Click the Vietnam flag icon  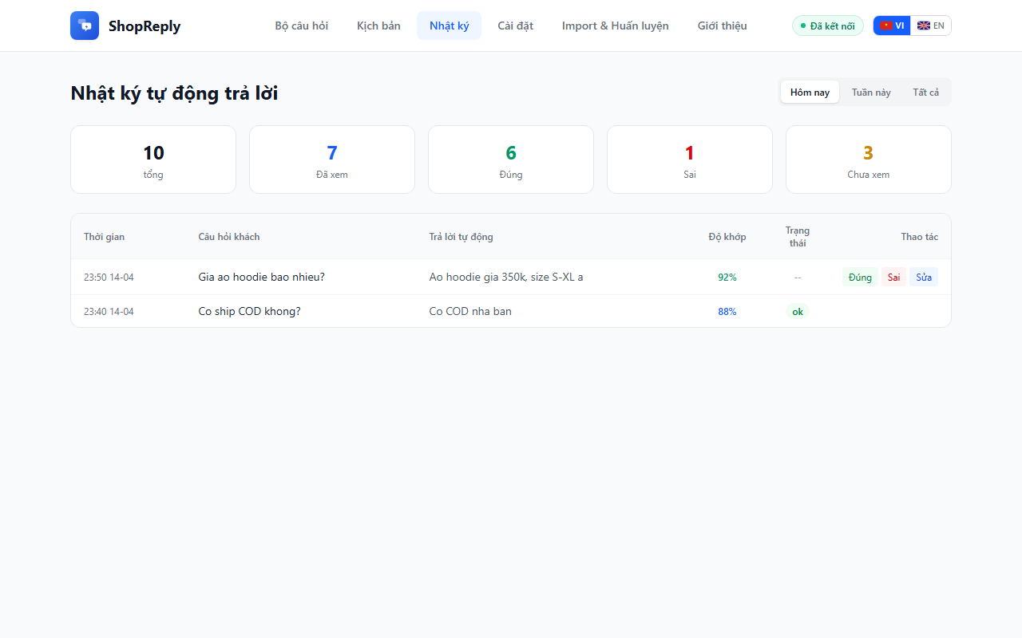click(x=885, y=25)
